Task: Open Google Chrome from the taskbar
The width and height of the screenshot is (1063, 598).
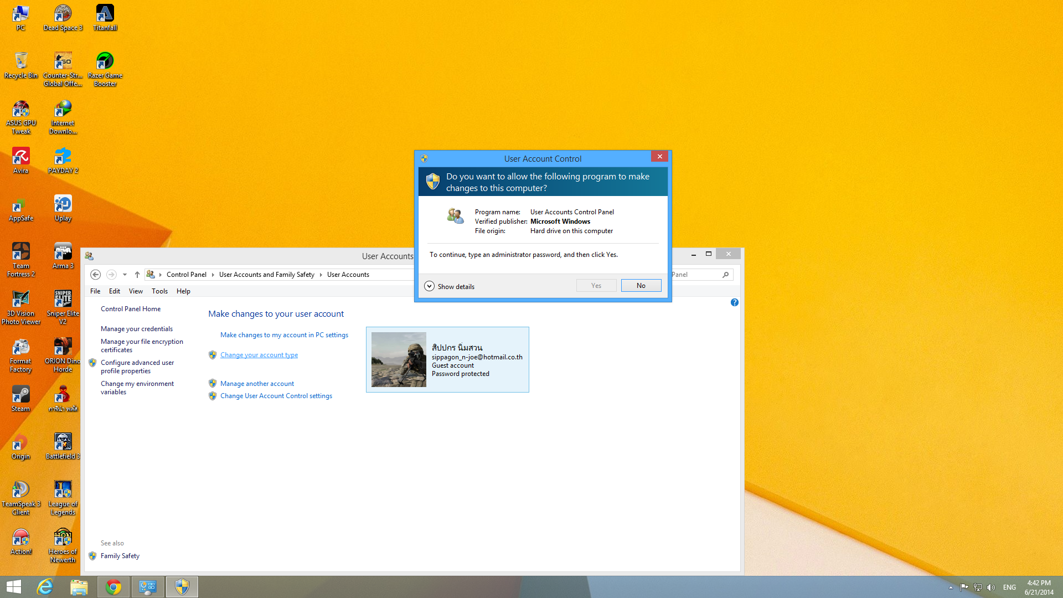Action: pos(113,587)
